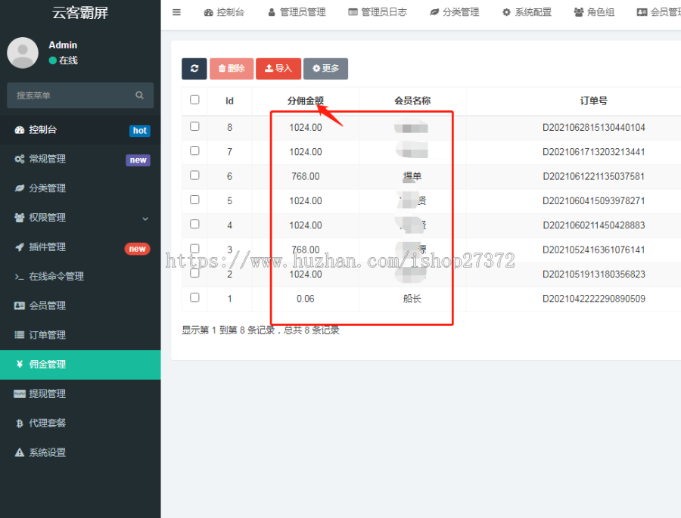
Task: Click the leaf icon beside sidebar 分类管理
Action: 20,188
